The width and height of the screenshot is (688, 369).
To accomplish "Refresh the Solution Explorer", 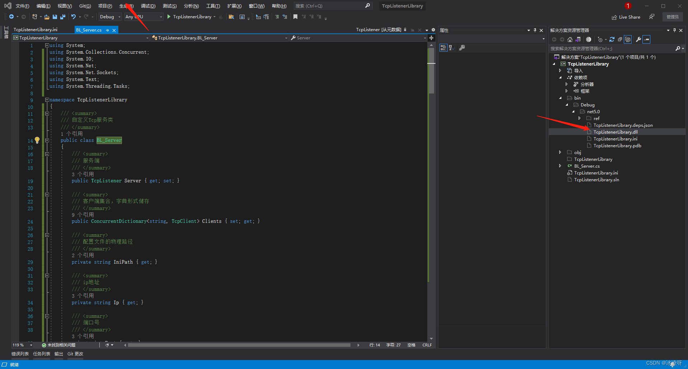I will coord(611,39).
